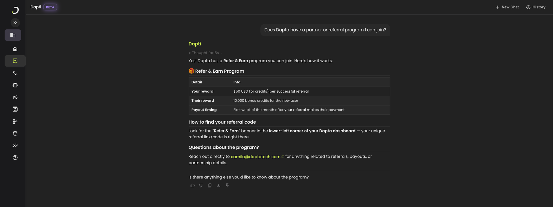Expand the 'Thought for 5s' reasoning
The image size is (553, 207).
click(x=205, y=53)
